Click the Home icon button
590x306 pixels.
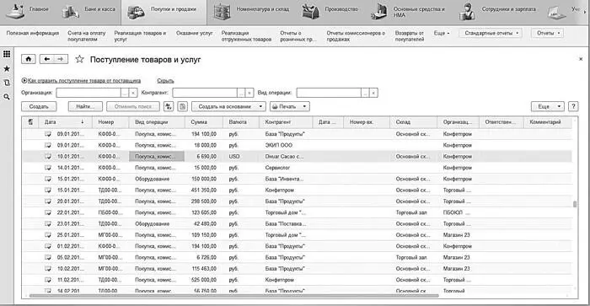pyautogui.click(x=28, y=59)
